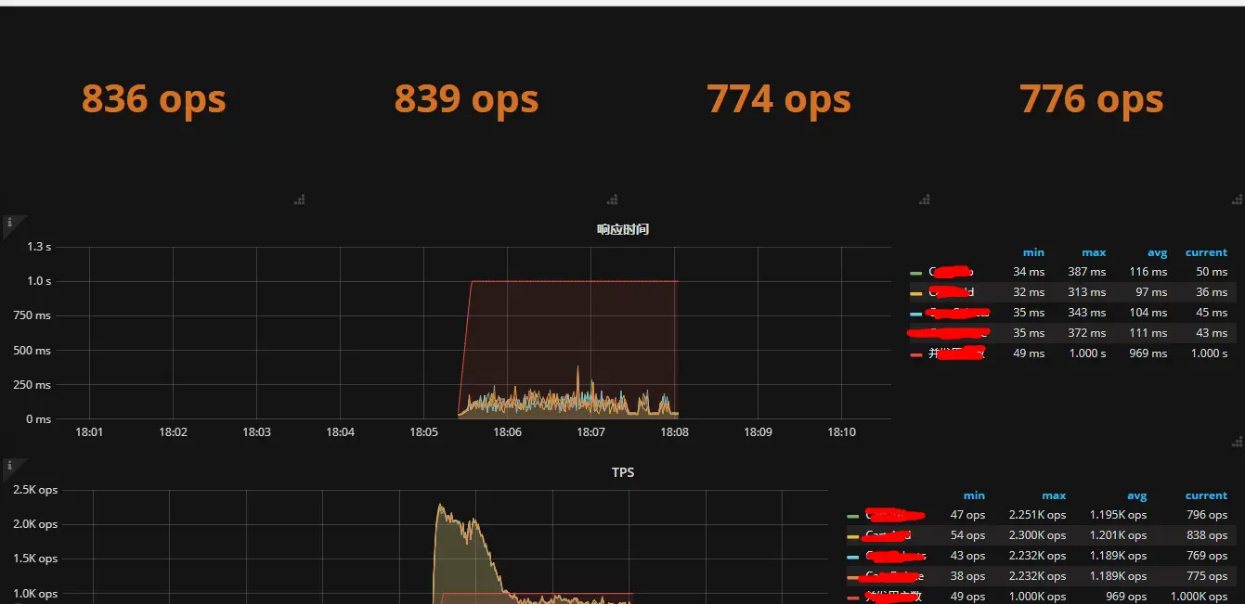Click the 97 ms avg value
This screenshot has width=1245, height=604.
tap(1150, 292)
